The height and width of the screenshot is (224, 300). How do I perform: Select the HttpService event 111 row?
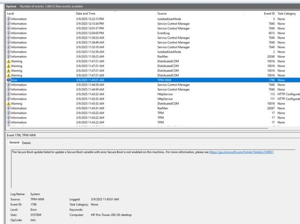(x=153, y=99)
